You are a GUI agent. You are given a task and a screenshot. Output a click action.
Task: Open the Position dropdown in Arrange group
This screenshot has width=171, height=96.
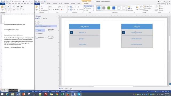(x=141, y=8)
